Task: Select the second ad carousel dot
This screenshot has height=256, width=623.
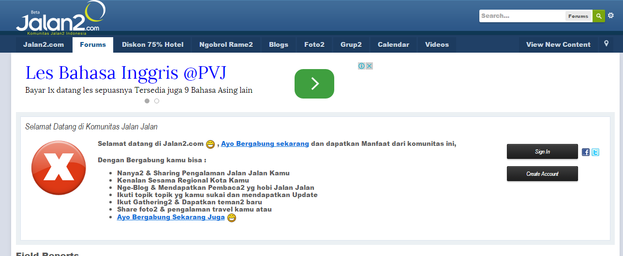Action: (x=157, y=101)
